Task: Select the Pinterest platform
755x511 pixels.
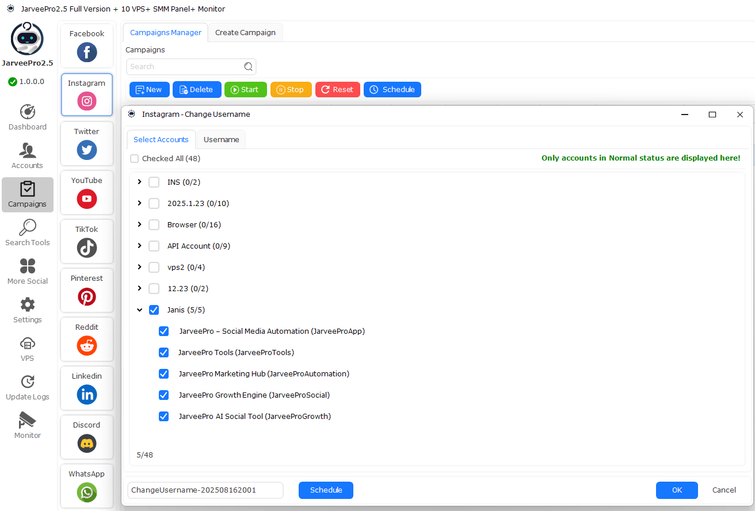Action: (x=87, y=291)
